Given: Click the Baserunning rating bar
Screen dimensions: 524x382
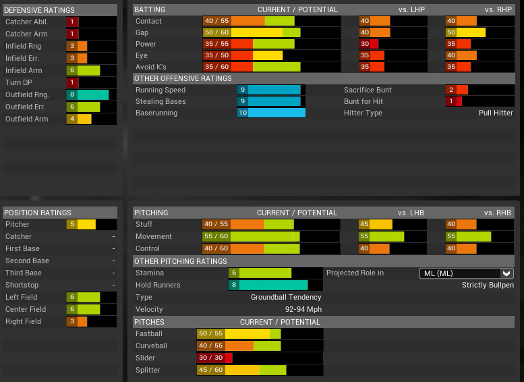Looking at the screenshot, I should click(x=271, y=113).
